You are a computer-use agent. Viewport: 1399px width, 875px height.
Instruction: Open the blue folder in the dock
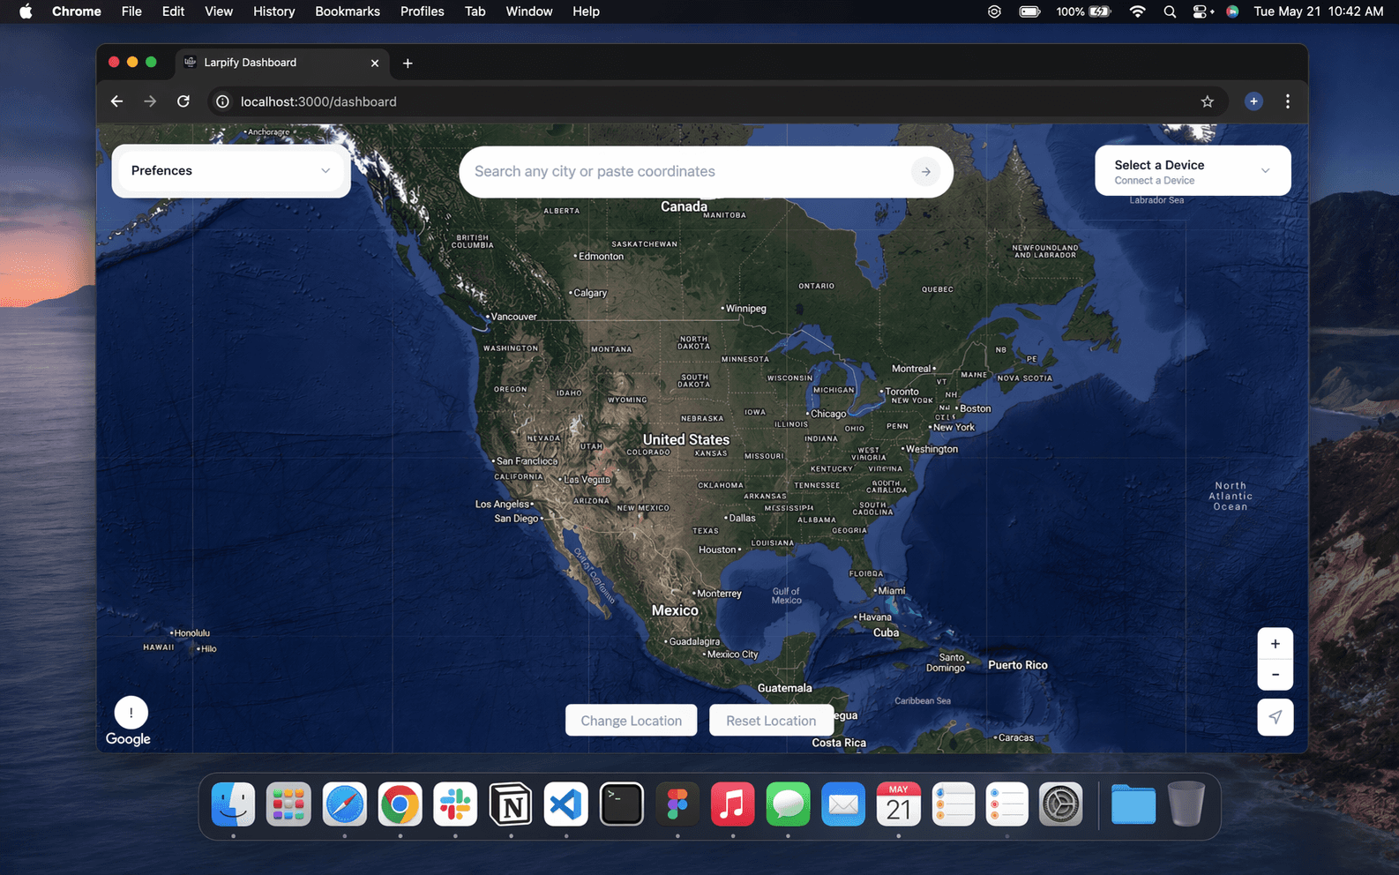point(1133,804)
